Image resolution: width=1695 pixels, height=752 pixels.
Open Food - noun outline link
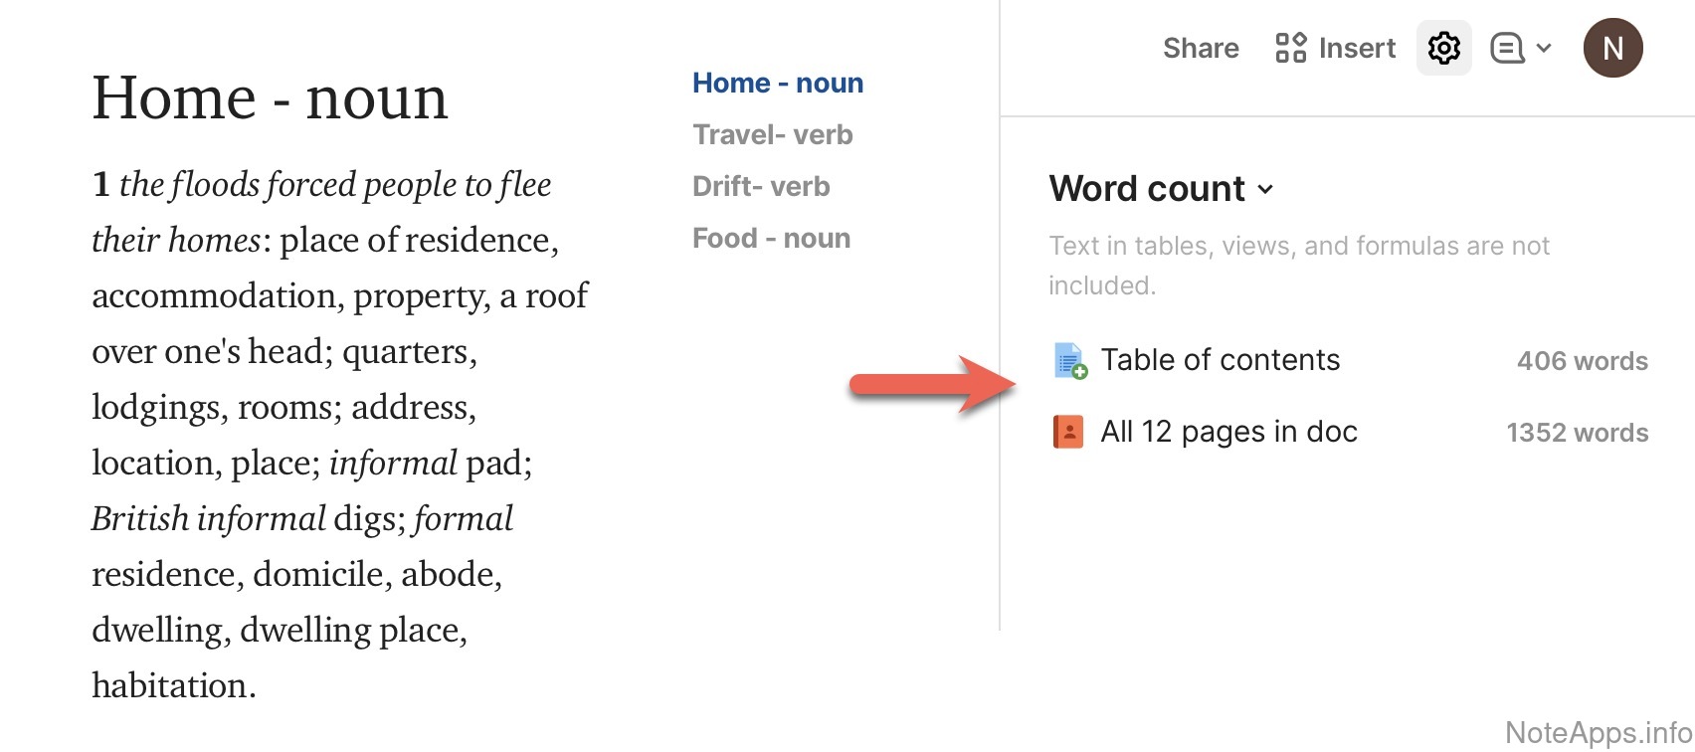tap(771, 238)
